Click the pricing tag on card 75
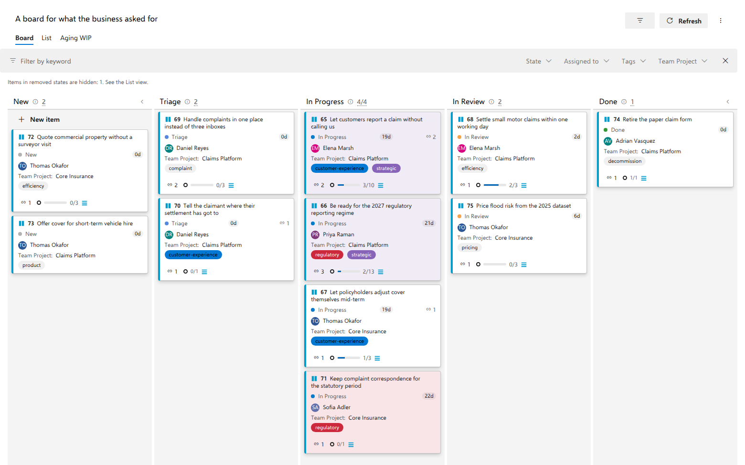The width and height of the screenshot is (745, 465). (x=469, y=247)
